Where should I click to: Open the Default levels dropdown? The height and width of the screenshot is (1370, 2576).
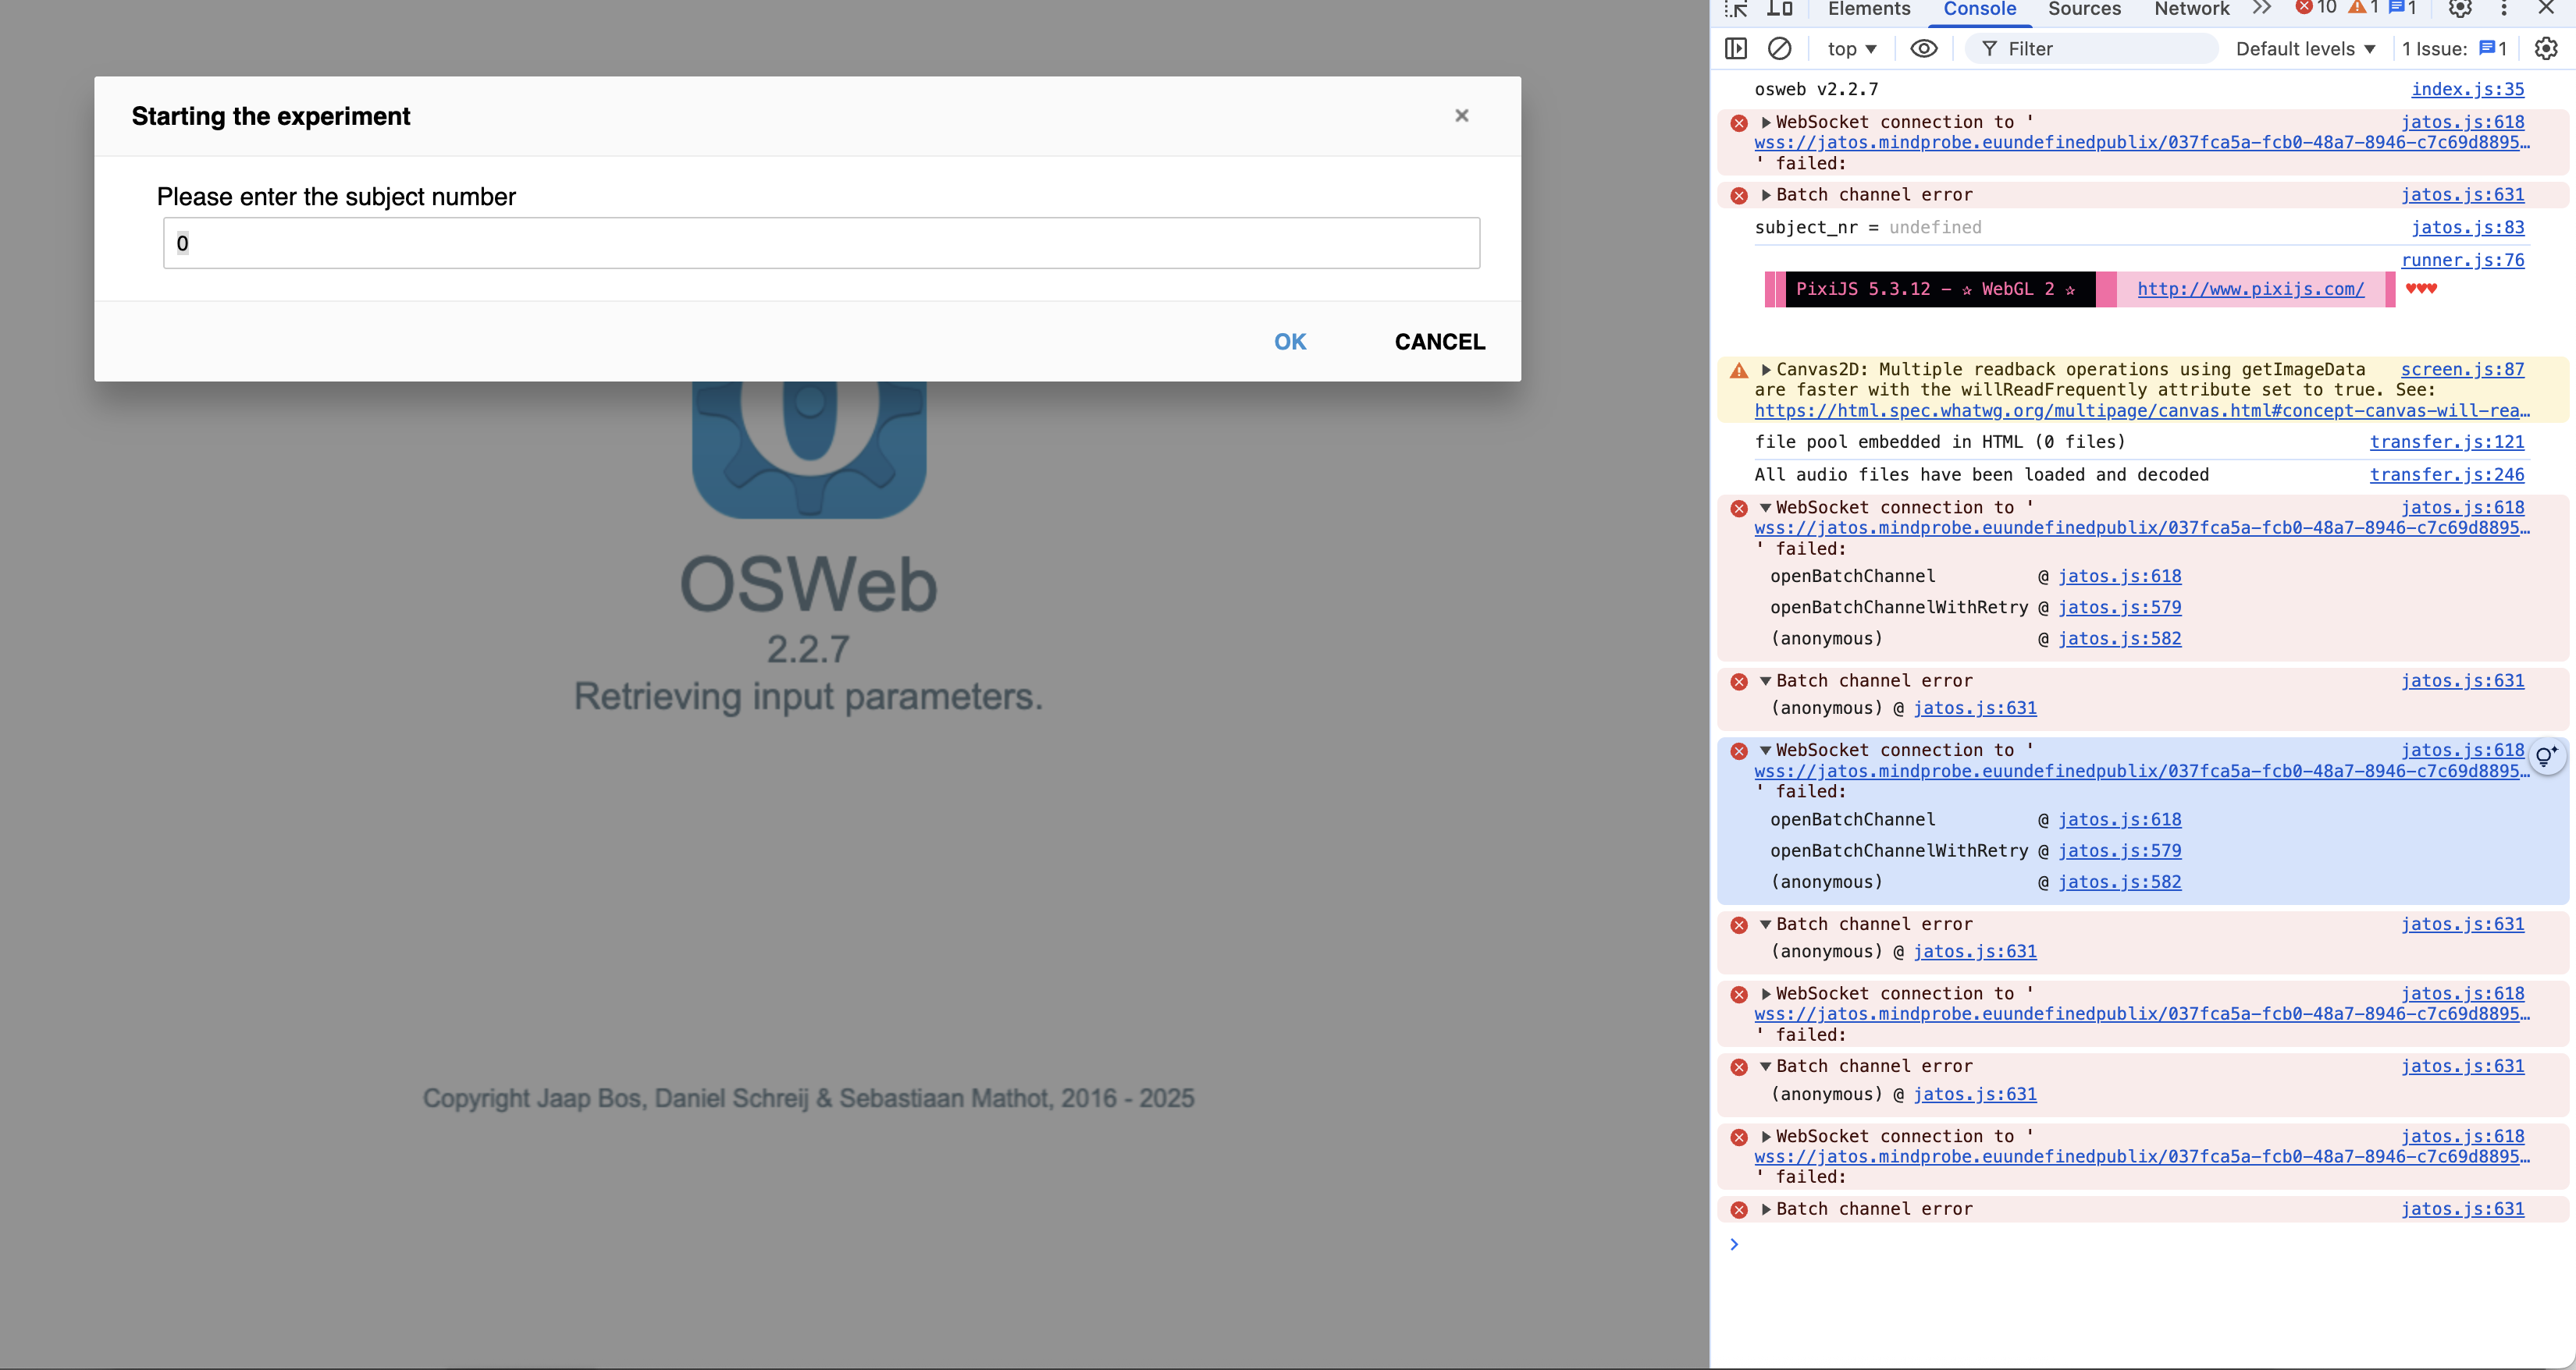click(x=2305, y=48)
